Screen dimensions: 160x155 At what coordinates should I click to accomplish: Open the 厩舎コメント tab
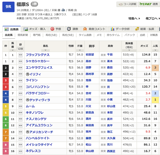94,29
